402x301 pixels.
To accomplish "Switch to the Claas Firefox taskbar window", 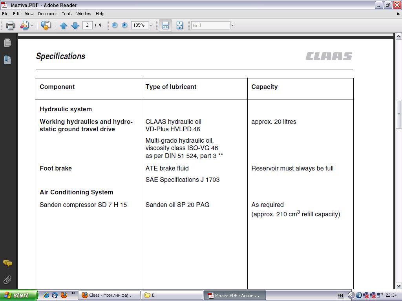I will [x=109, y=296].
